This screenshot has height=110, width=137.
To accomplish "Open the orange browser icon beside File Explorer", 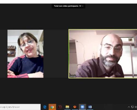I will click(75, 107).
